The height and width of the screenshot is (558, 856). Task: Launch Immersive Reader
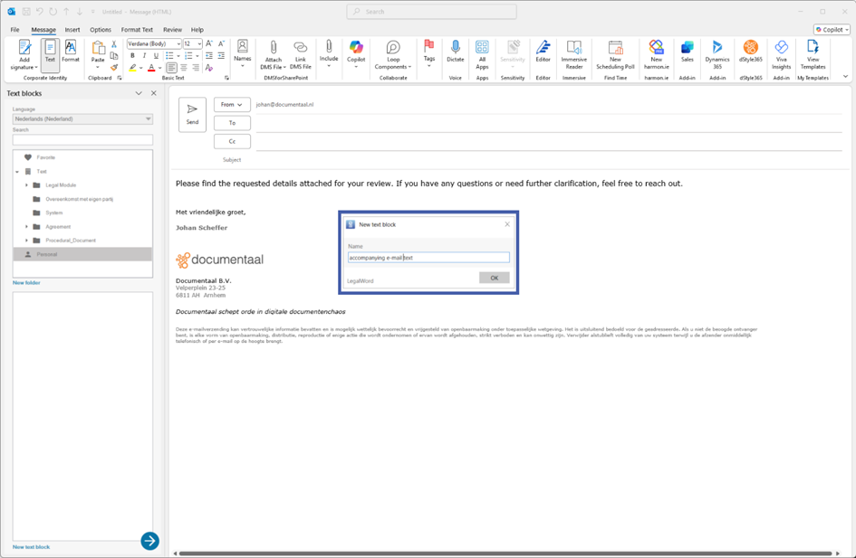573,55
